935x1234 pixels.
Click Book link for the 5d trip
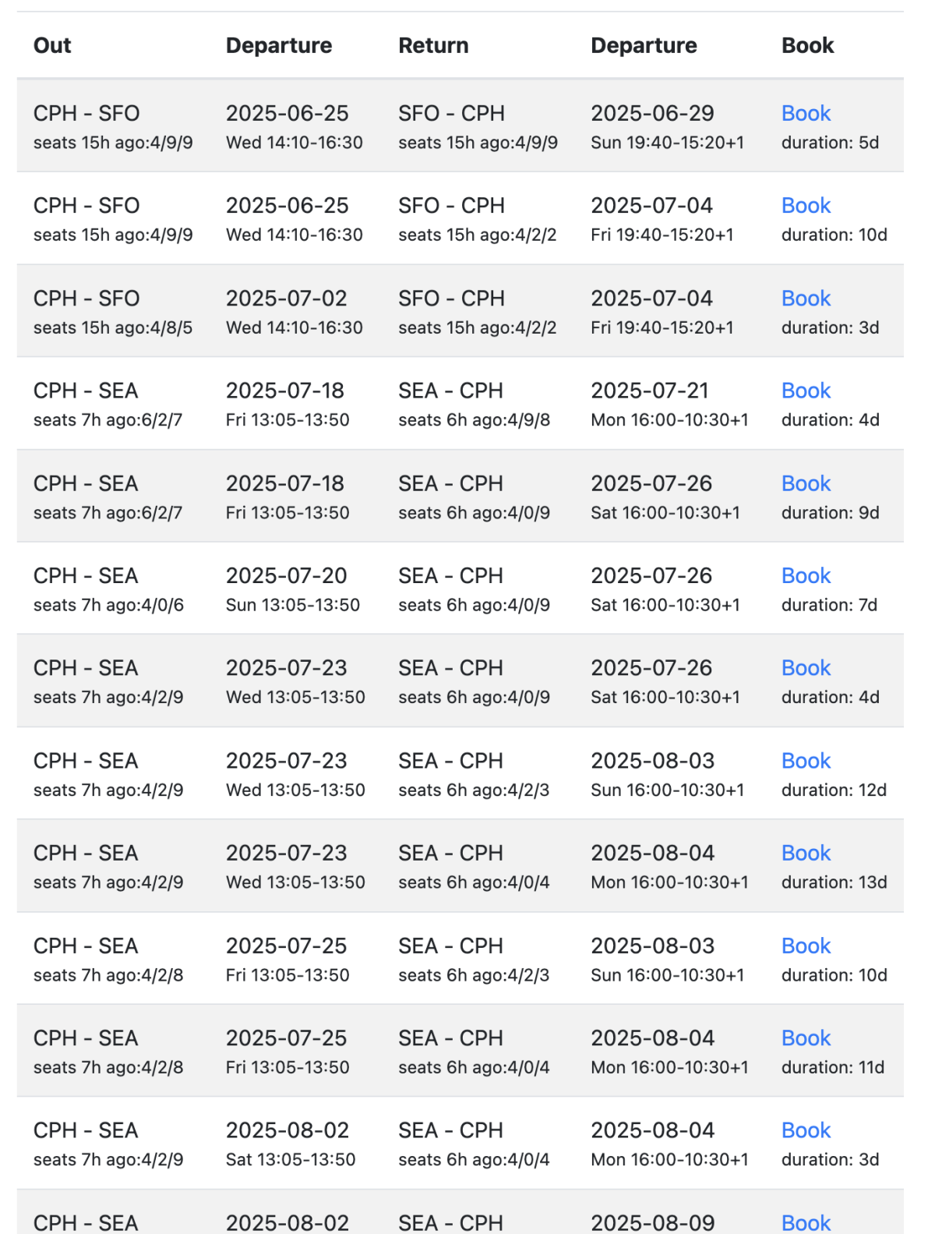pos(806,114)
